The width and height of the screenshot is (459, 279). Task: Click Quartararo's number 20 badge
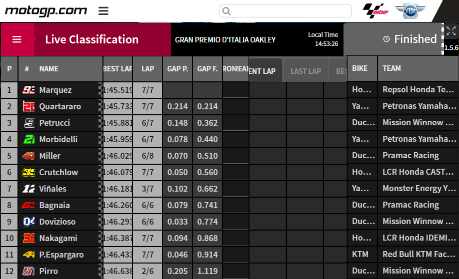pyautogui.click(x=28, y=107)
